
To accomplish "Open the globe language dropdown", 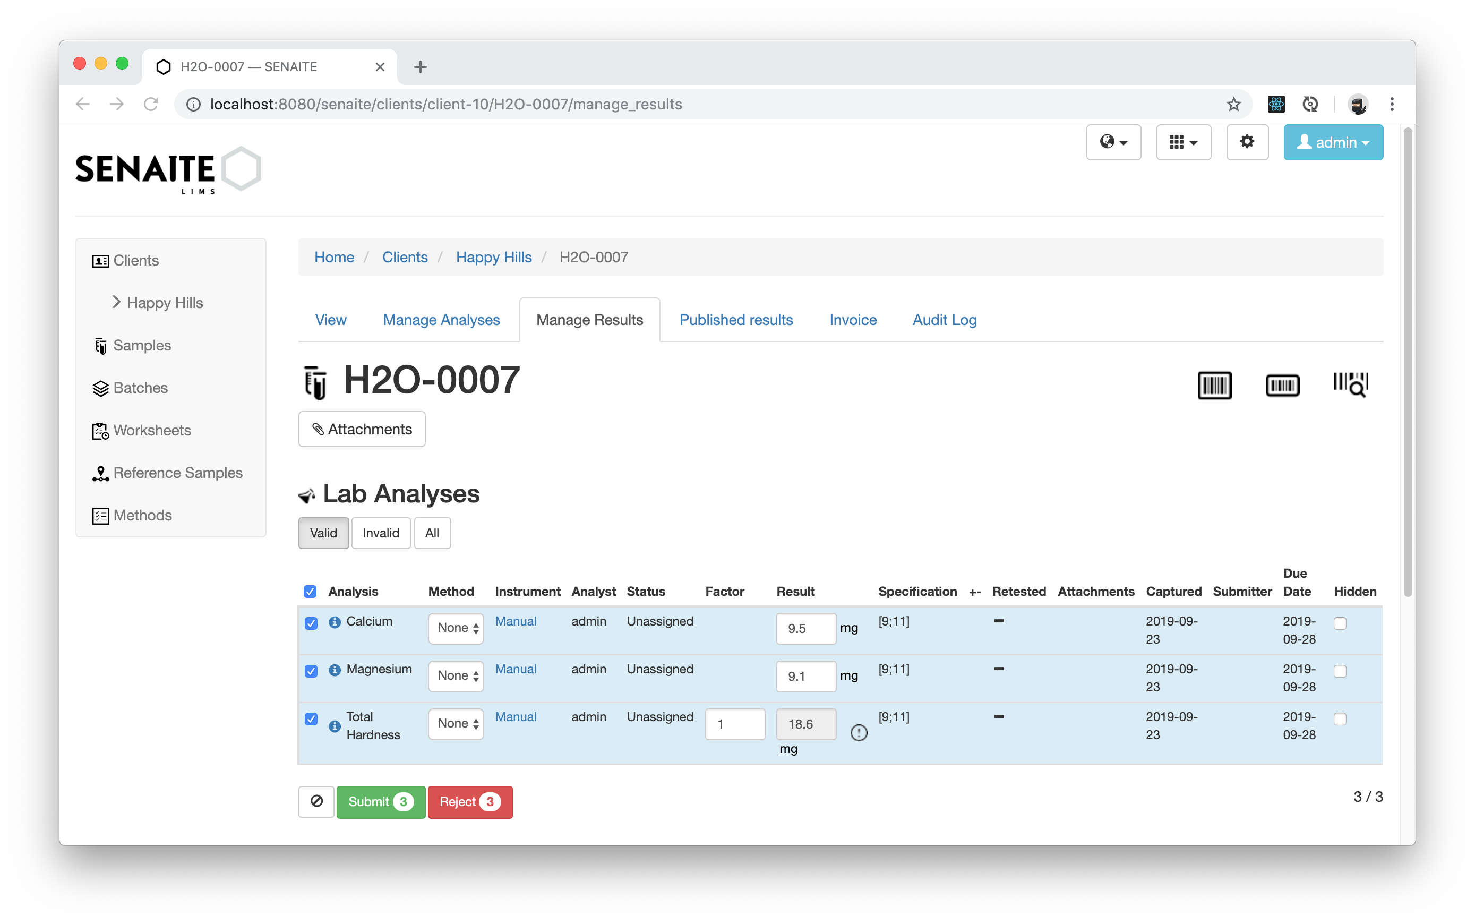I will pos(1113,142).
